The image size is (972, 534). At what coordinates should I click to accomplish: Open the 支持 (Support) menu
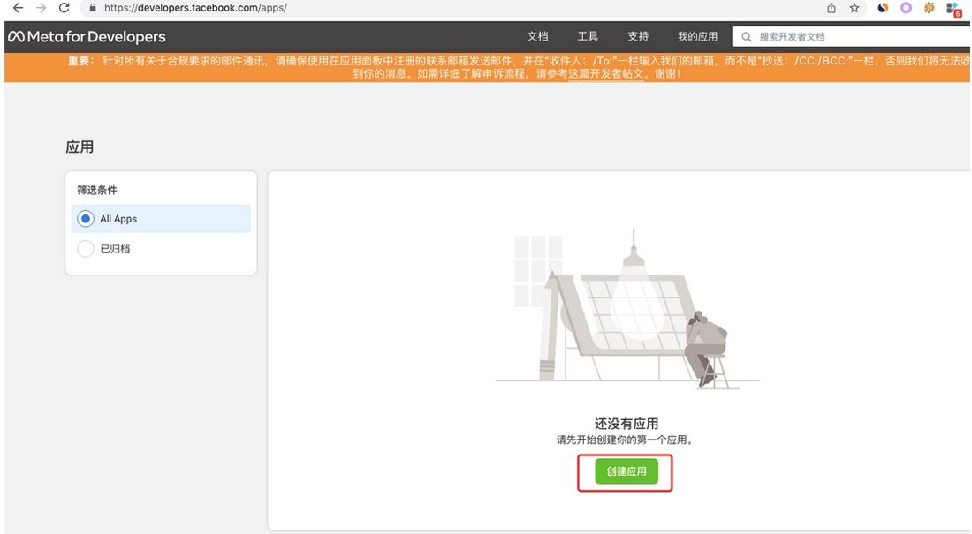point(638,37)
